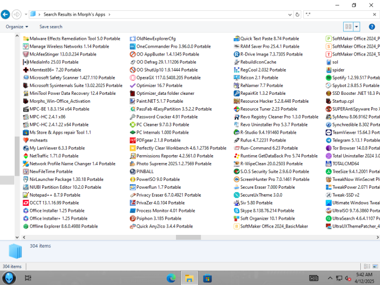Viewport: 380px width, 285px height.
Task: Switch to large icons view in status bar
Action: (x=375, y=266)
